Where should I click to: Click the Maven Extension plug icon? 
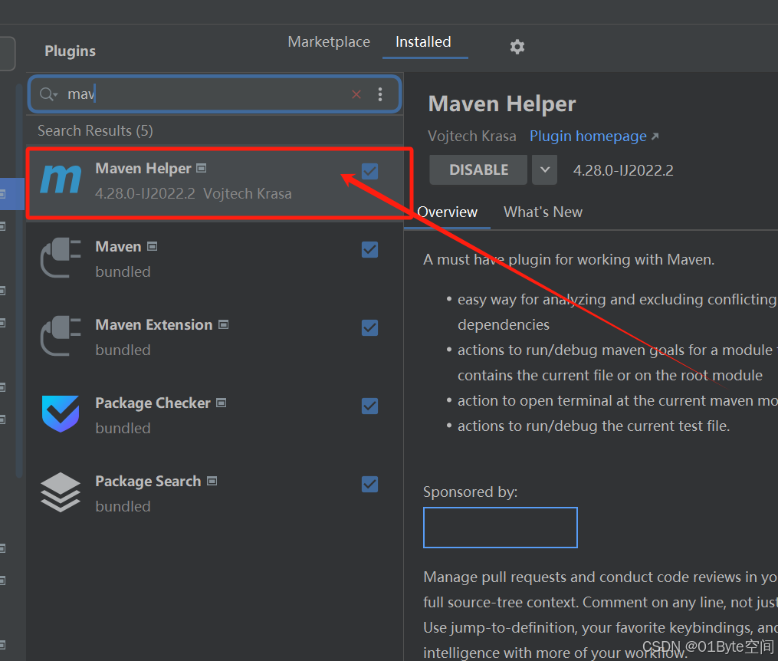coord(61,336)
